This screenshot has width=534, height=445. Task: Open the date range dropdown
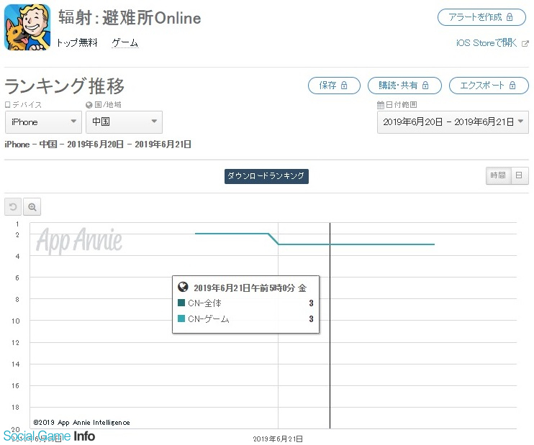[453, 122]
